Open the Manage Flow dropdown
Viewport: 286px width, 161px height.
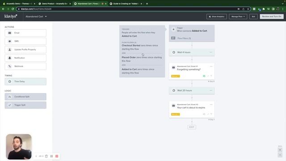pos(238,17)
